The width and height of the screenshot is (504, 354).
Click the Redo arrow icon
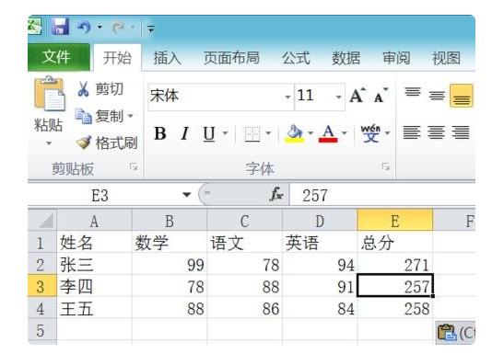tap(118, 28)
